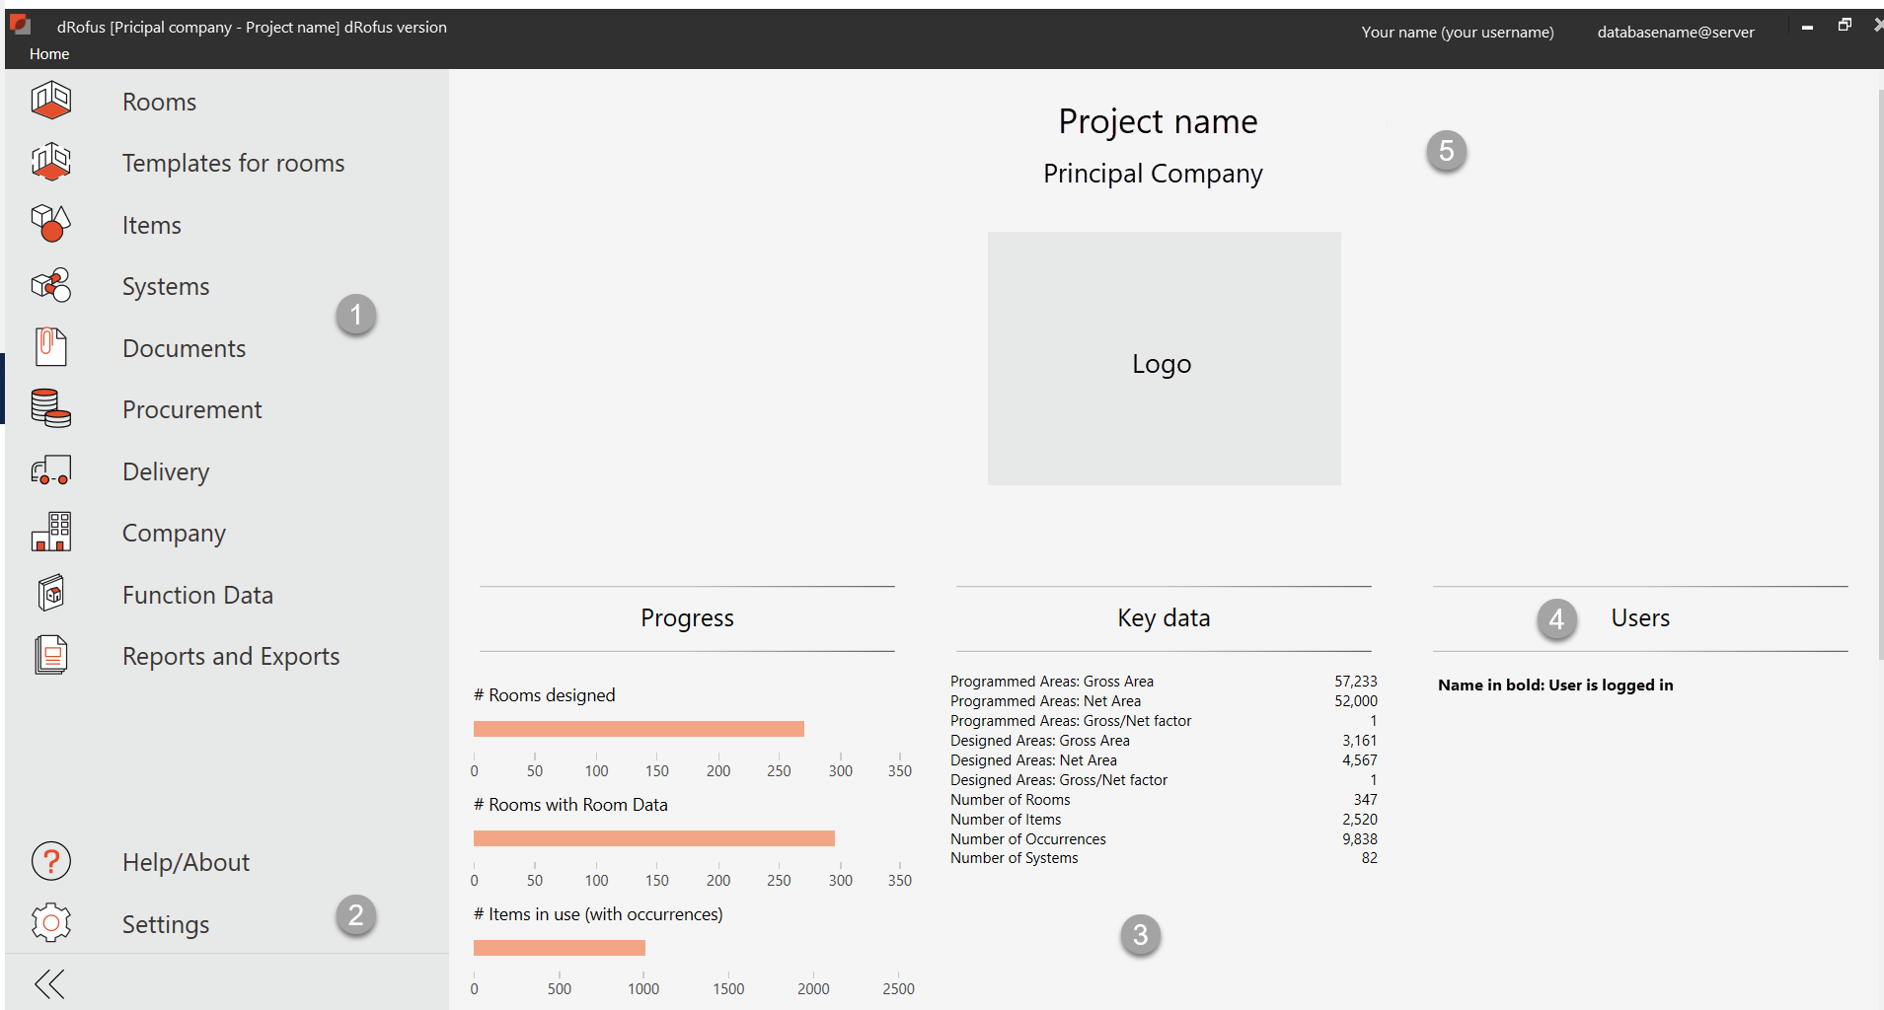Click Your name account label
This screenshot has height=1010, width=1884.
click(1458, 32)
